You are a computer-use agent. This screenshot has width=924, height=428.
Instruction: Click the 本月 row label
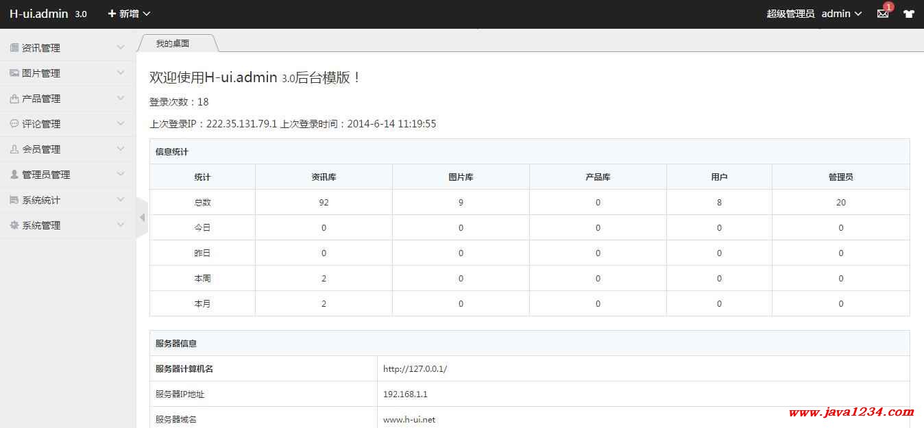(202, 304)
